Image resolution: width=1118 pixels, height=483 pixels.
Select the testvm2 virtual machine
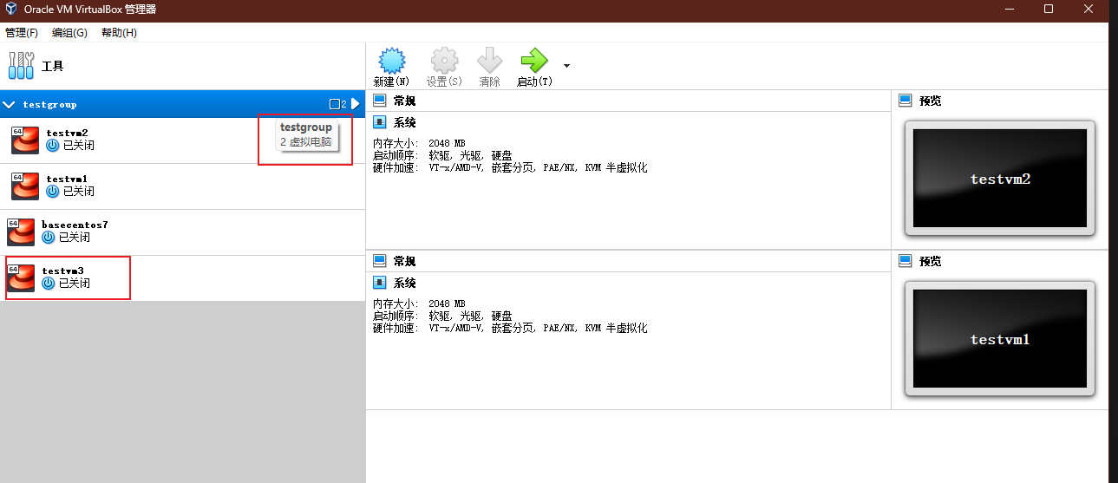pyautogui.click(x=182, y=140)
